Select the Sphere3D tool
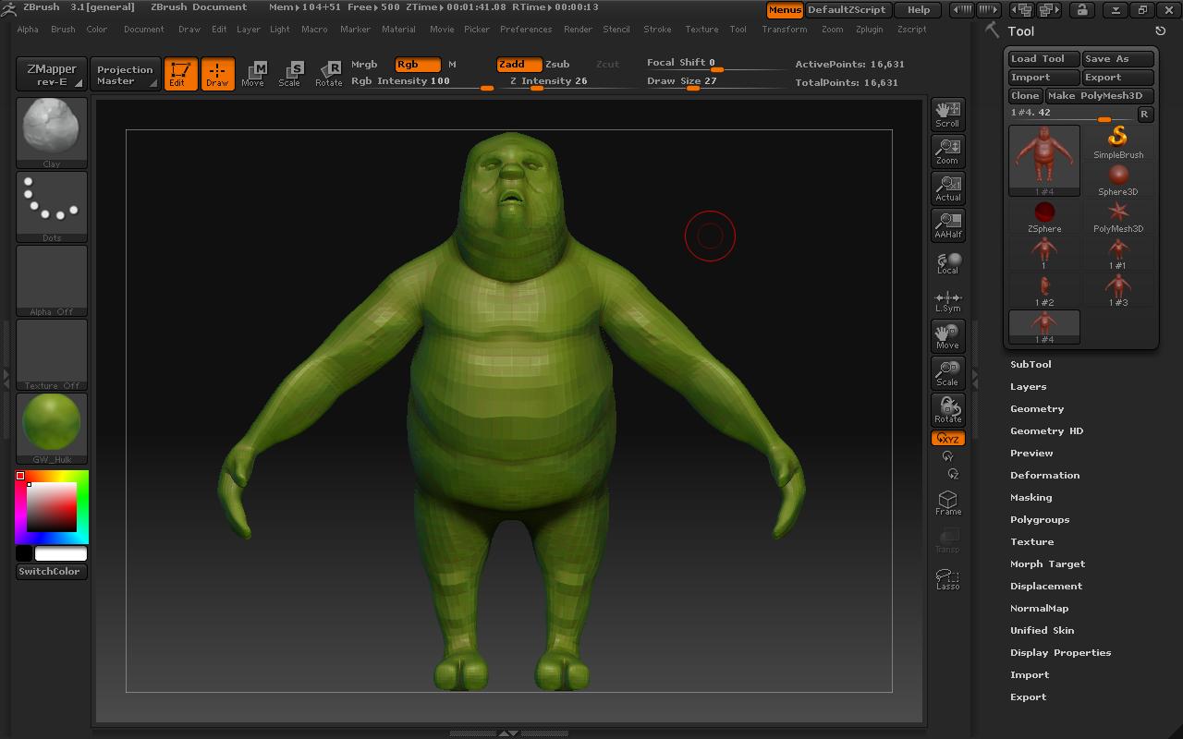Screen dimensions: 1183x739 tap(1118, 179)
